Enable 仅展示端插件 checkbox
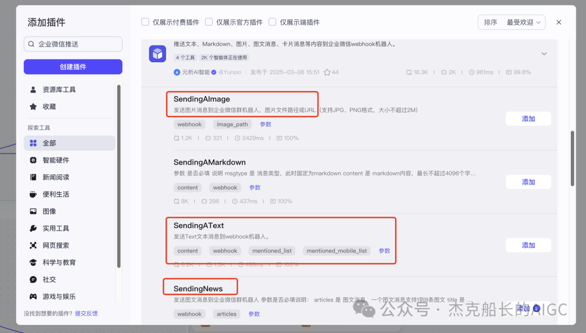Screen dimensions: 586x333 272,22
